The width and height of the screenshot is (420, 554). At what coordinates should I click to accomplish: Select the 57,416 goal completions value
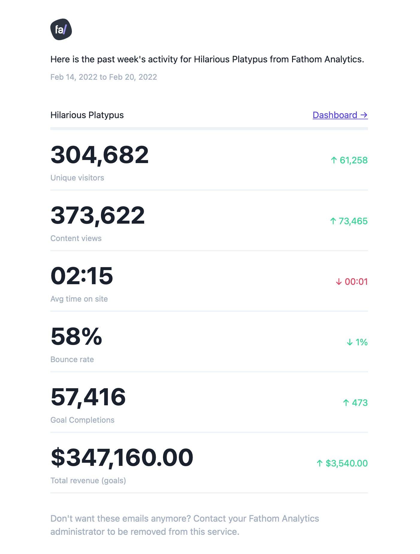[88, 398]
